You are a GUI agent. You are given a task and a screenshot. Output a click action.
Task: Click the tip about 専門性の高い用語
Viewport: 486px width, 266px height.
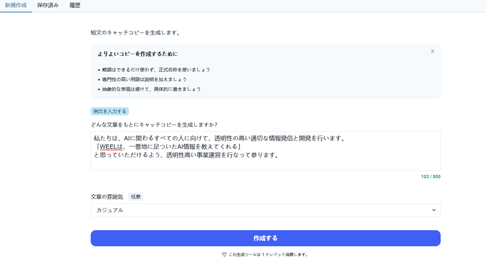click(x=144, y=80)
